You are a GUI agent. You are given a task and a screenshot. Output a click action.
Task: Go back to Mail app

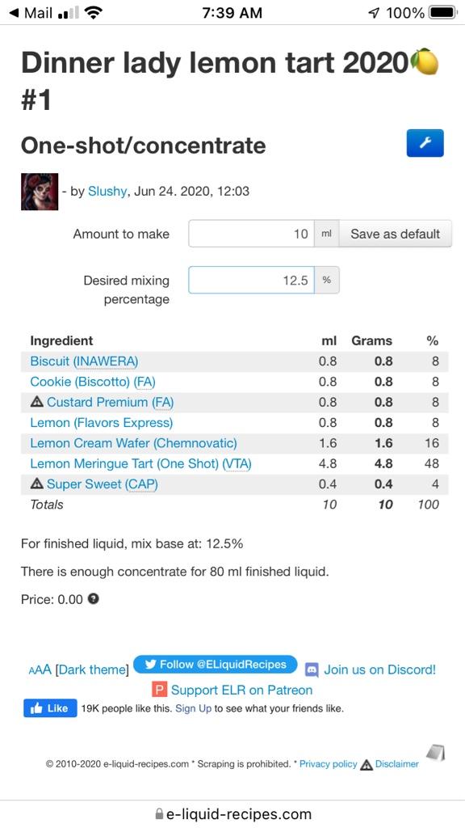click(x=31, y=13)
